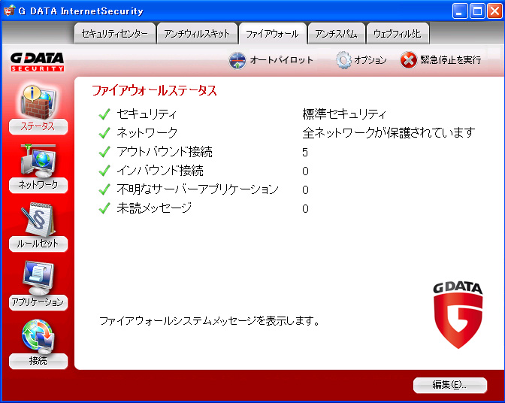Click the 編集(E)... button
This screenshot has width=505, height=403.
(x=449, y=385)
